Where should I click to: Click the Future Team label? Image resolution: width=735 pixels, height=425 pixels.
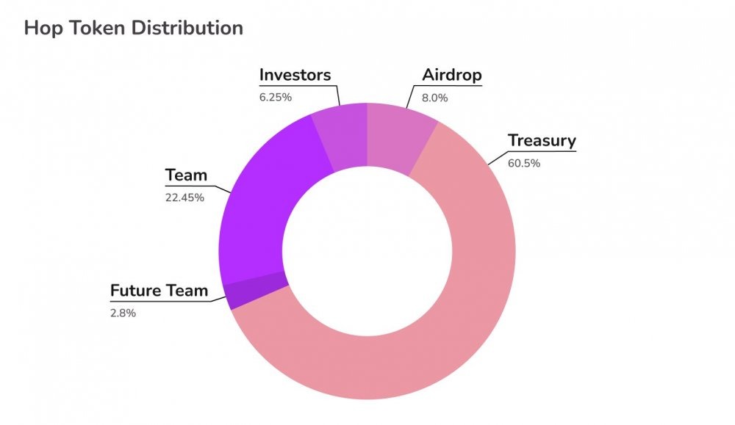159,291
